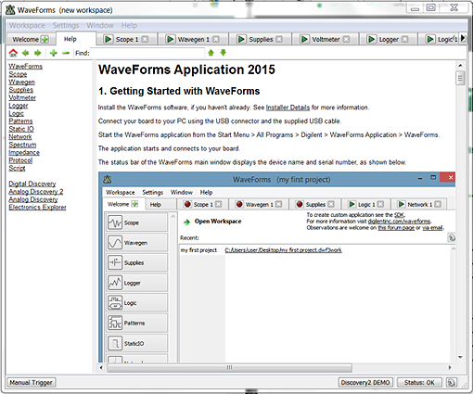
Task: Click the WaveForms application title icon
Action: tap(10, 10)
